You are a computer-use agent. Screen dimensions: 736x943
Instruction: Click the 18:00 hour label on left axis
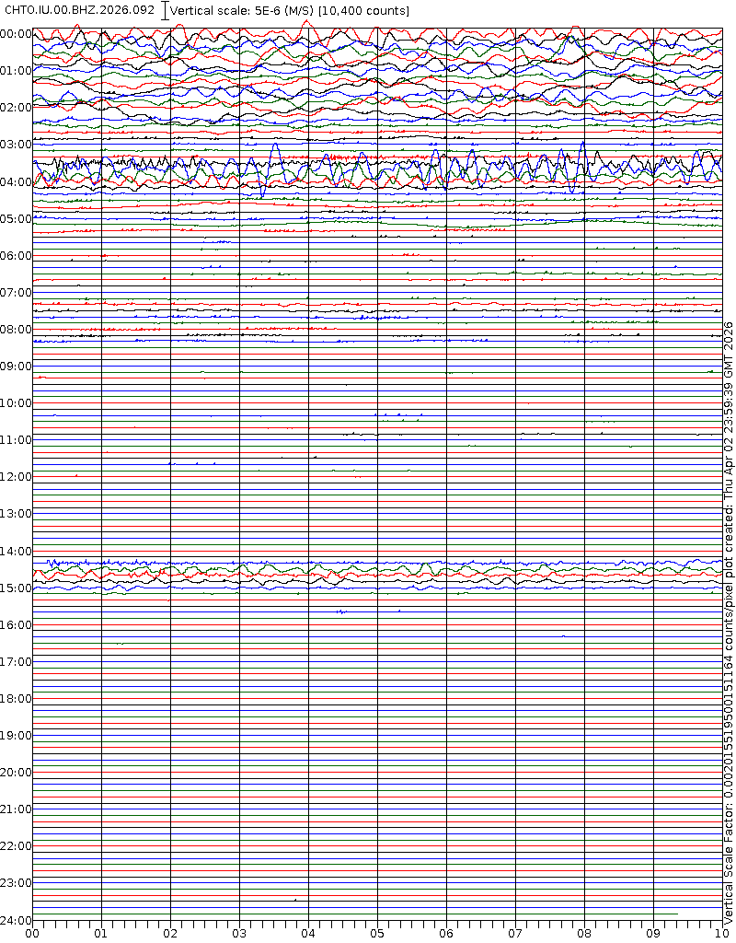[16, 699]
